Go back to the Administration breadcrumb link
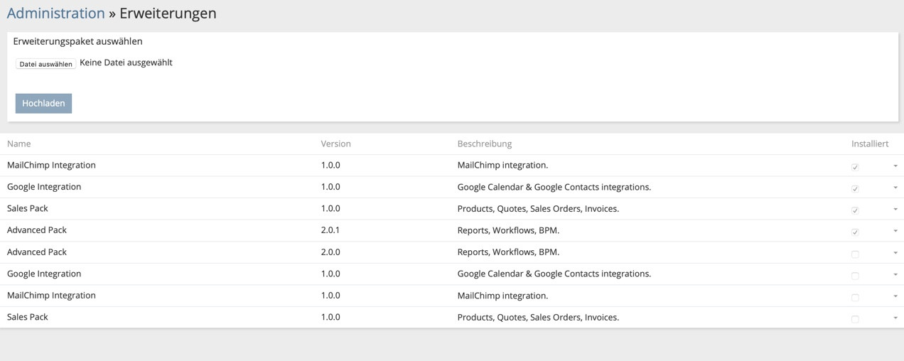This screenshot has width=904, height=361. click(55, 14)
